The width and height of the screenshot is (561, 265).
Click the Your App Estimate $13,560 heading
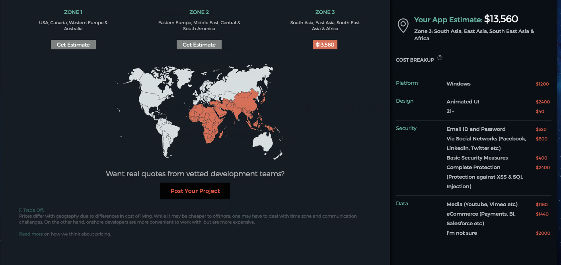466,19
